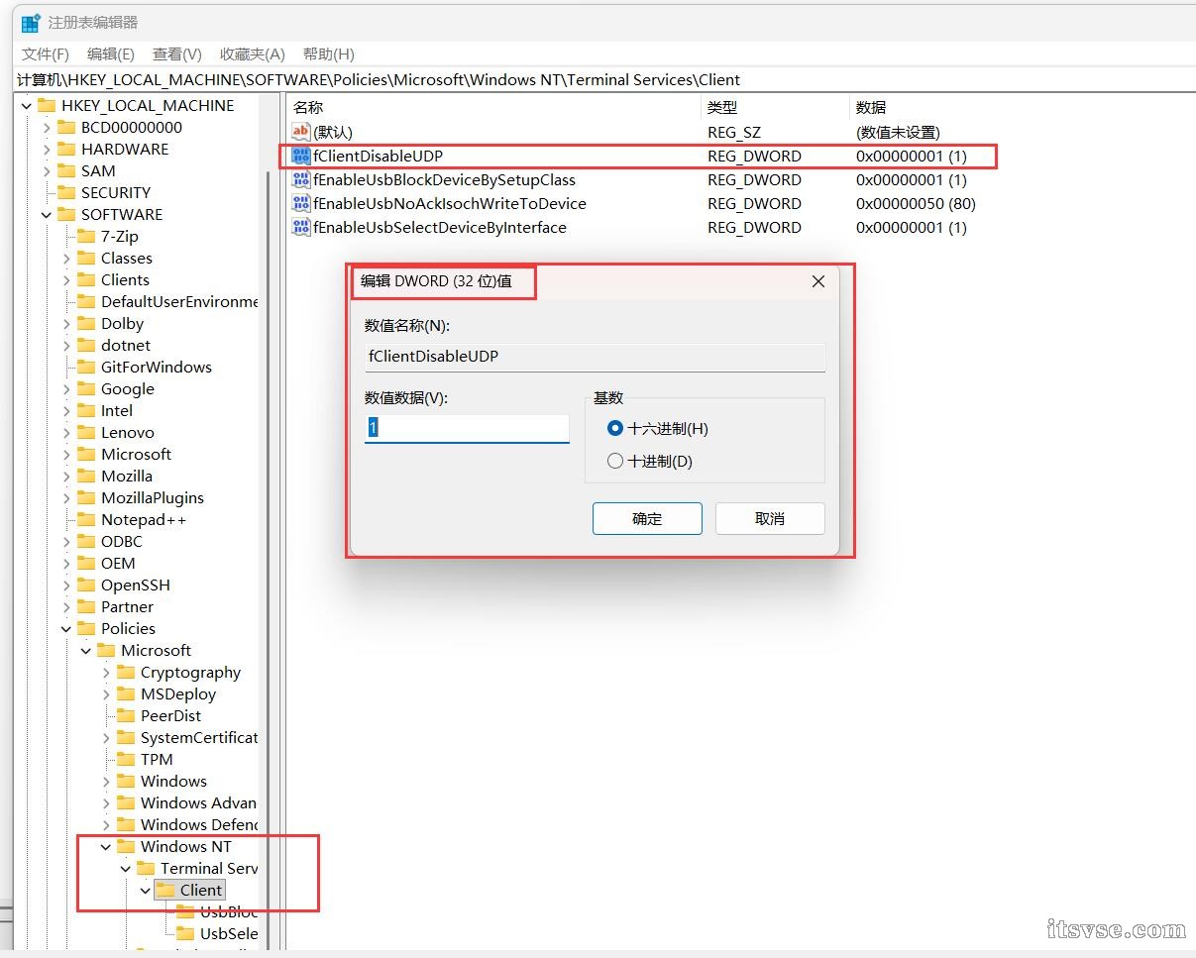Image resolution: width=1196 pixels, height=958 pixels.
Task: Click the Registry Editor app icon in title bar
Action: click(x=31, y=23)
